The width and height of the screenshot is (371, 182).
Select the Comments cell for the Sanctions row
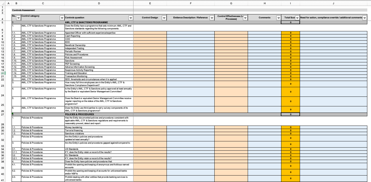point(264,60)
